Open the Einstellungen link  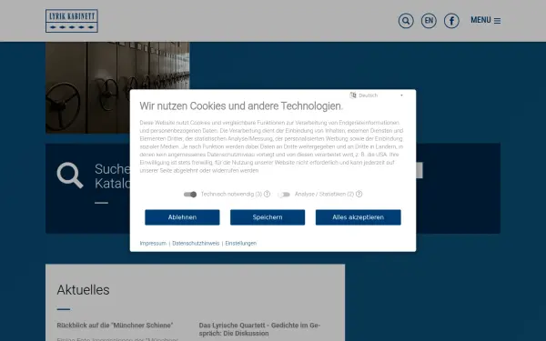coord(240,243)
